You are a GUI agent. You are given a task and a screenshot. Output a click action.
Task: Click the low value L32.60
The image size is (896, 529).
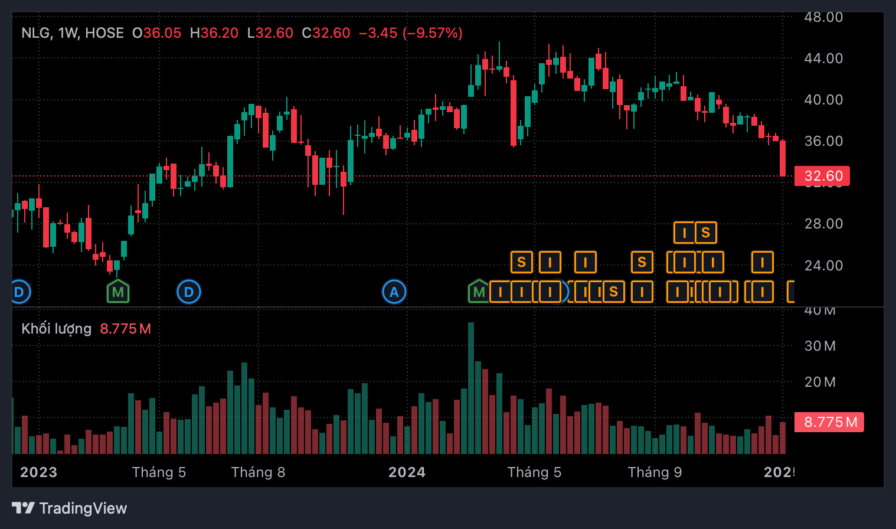click(x=270, y=33)
